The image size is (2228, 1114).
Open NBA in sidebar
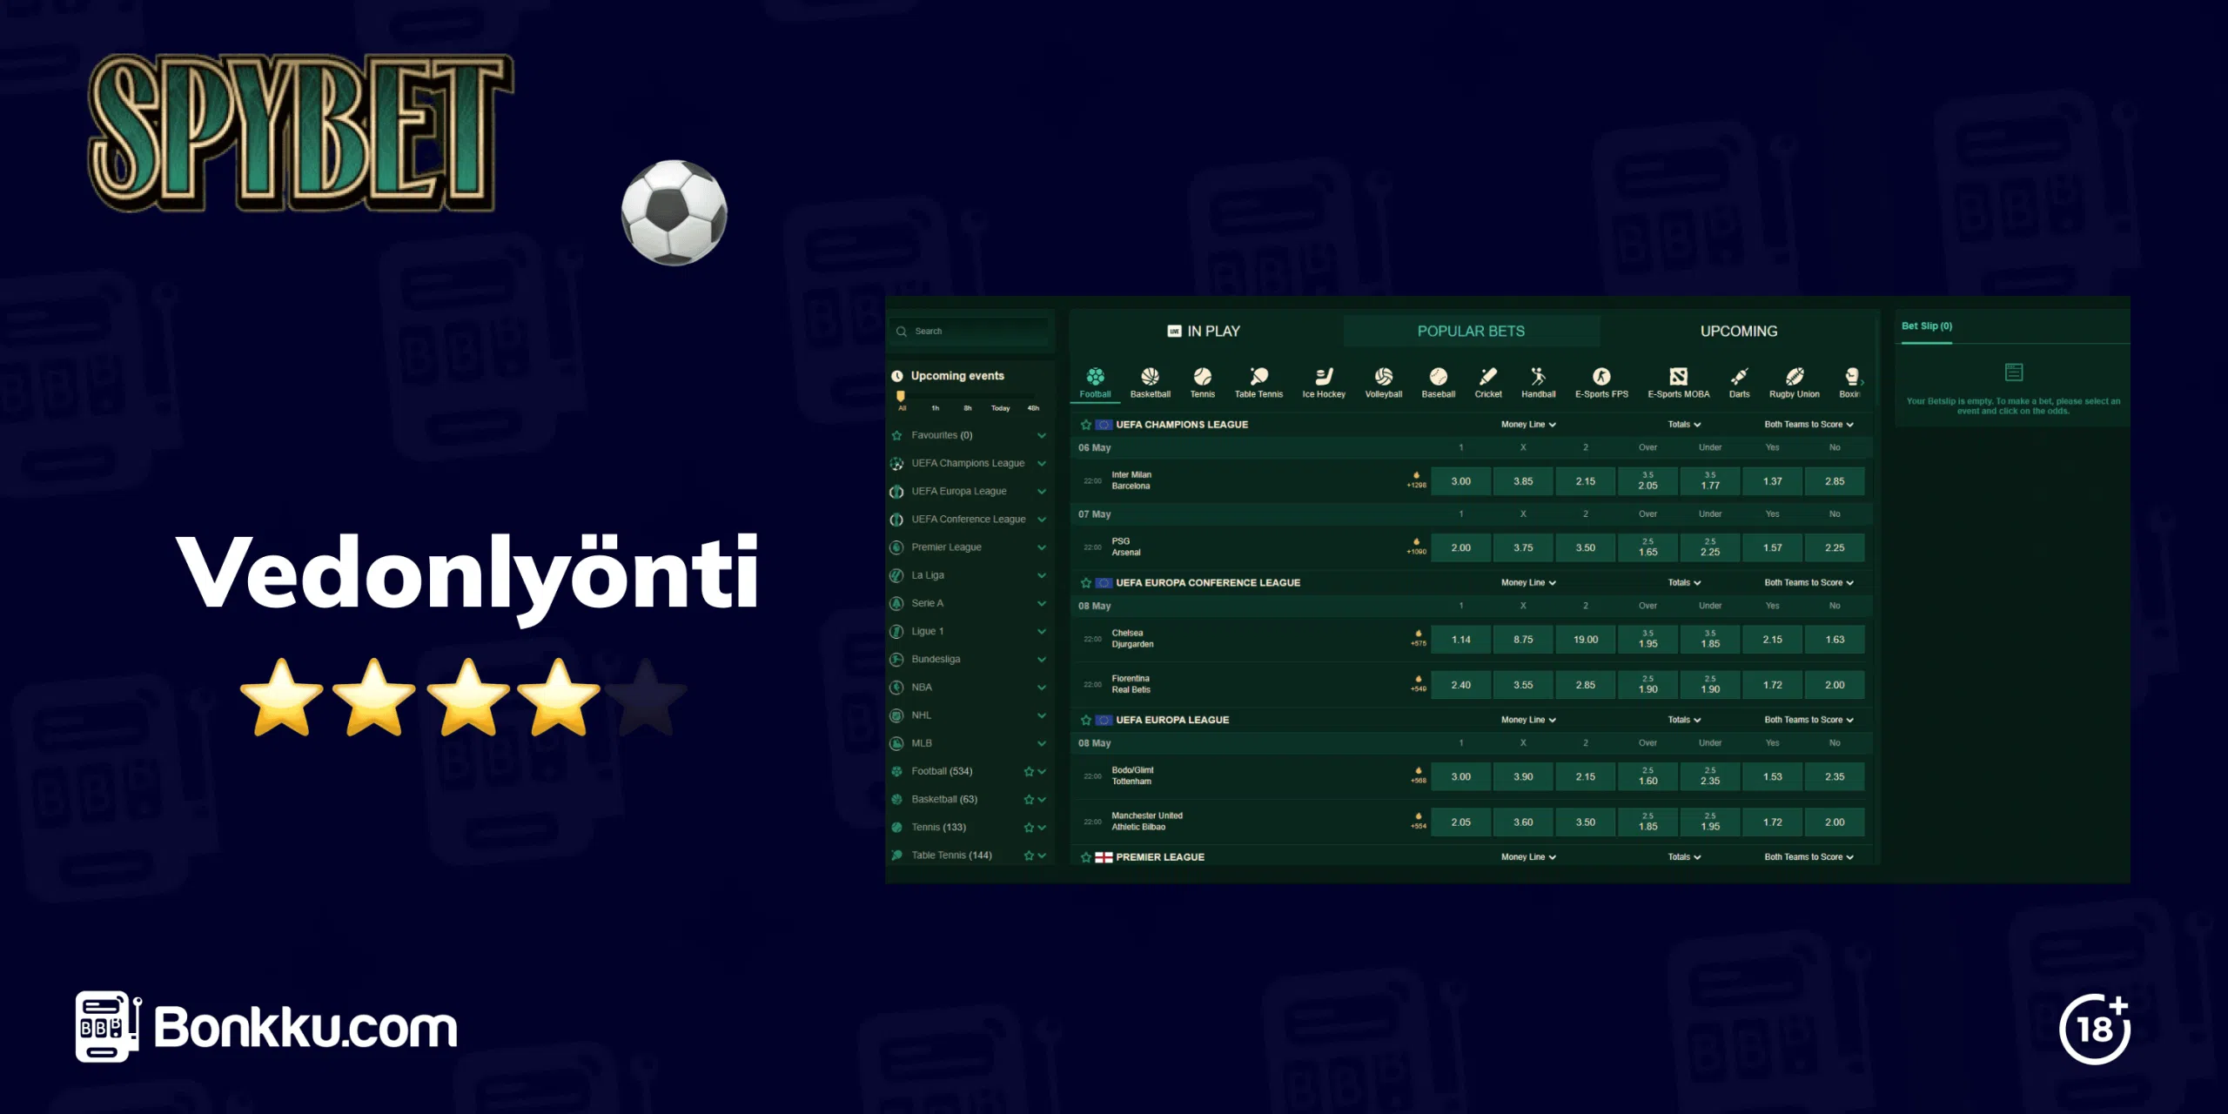pyautogui.click(x=968, y=688)
